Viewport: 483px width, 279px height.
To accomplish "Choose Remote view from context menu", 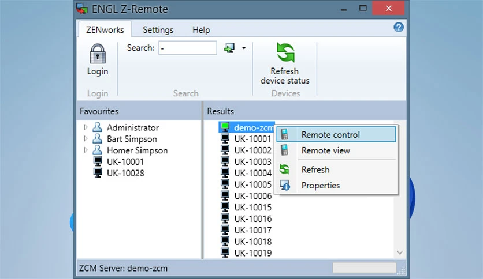I will point(336,150).
